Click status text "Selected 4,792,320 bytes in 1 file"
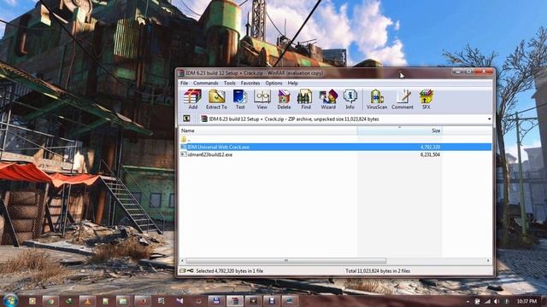547x307 pixels. point(230,271)
